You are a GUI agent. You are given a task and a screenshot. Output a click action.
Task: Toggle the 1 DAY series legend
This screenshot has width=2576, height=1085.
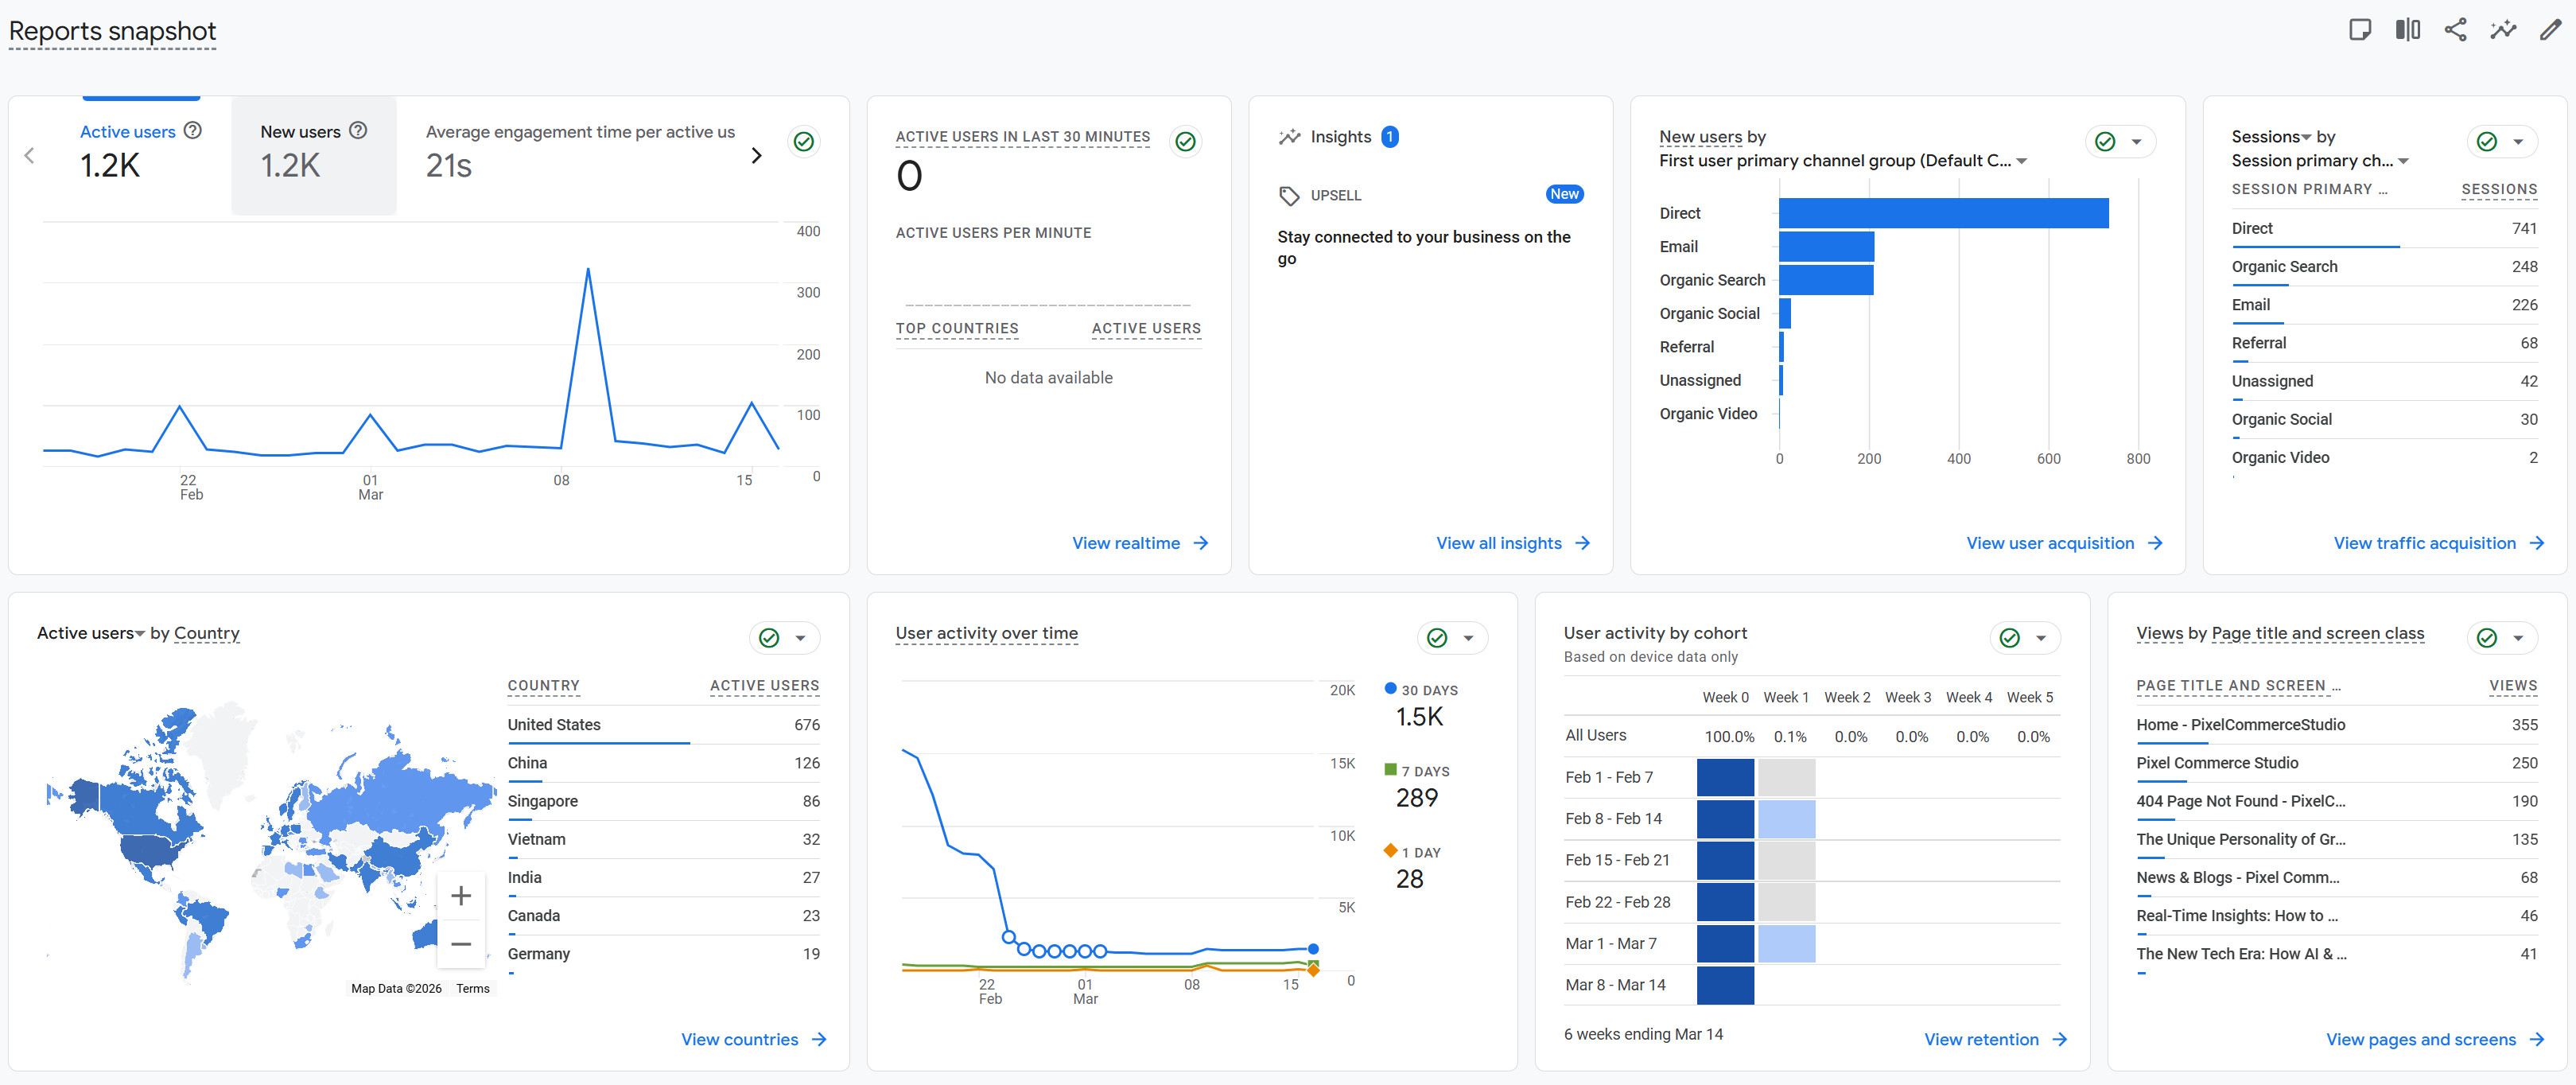(1414, 851)
